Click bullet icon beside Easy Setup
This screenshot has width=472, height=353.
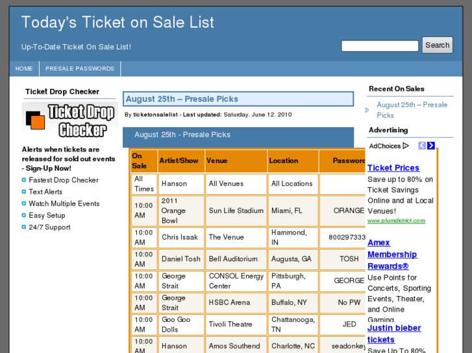click(x=24, y=215)
